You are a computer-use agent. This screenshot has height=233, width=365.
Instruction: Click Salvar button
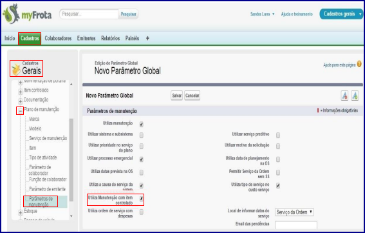[x=176, y=96]
